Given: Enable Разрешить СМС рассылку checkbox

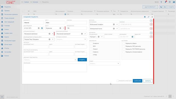Looking at the screenshot, I should (x=123, y=46).
